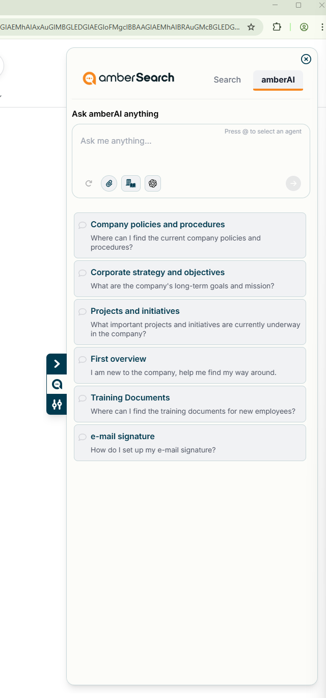This screenshot has height=698, width=326.
Task: Click the send arrow button
Action: click(x=293, y=183)
